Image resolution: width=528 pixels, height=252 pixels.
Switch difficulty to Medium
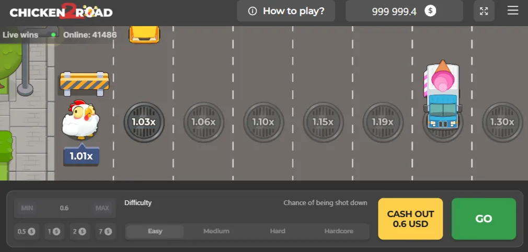[216, 231]
